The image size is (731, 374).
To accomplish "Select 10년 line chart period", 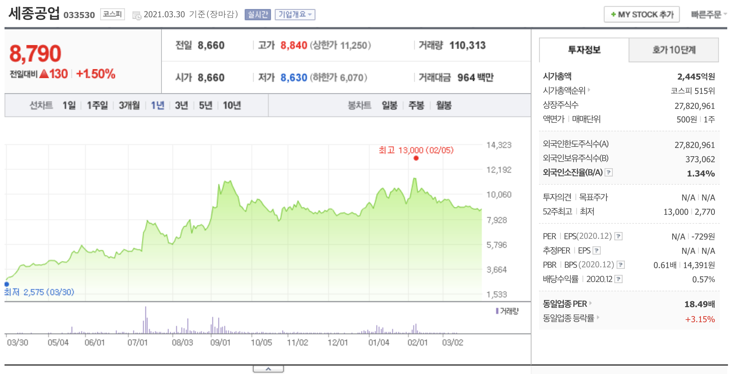I will click(x=232, y=106).
